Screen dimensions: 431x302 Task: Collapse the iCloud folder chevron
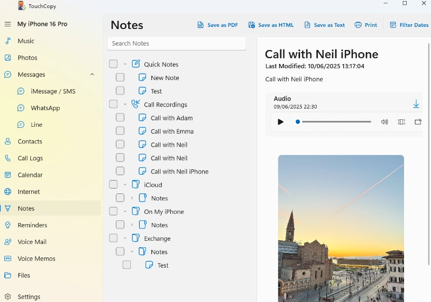pos(125,185)
